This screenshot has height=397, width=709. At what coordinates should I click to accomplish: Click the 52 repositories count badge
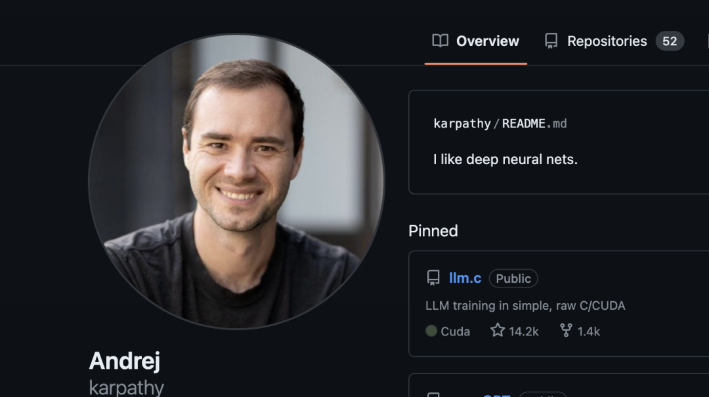pos(670,41)
